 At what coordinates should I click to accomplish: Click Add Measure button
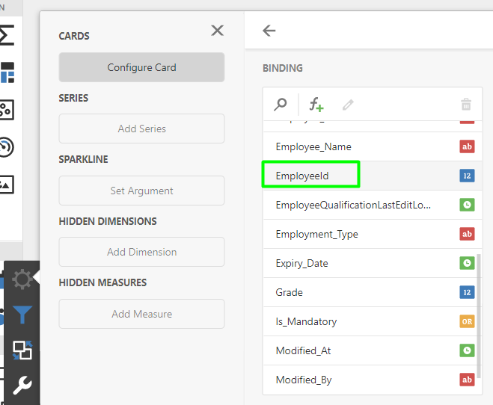pyautogui.click(x=141, y=314)
